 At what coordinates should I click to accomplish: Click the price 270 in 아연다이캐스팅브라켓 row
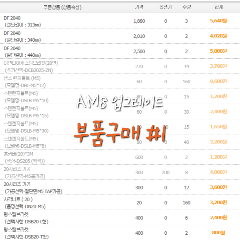[139, 66]
